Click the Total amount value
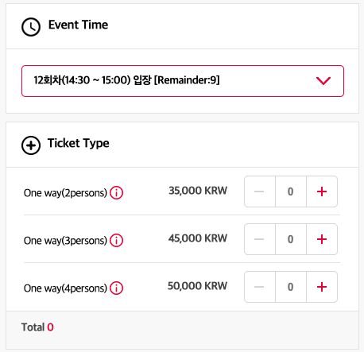364x352 pixels. pyautogui.click(x=50, y=327)
